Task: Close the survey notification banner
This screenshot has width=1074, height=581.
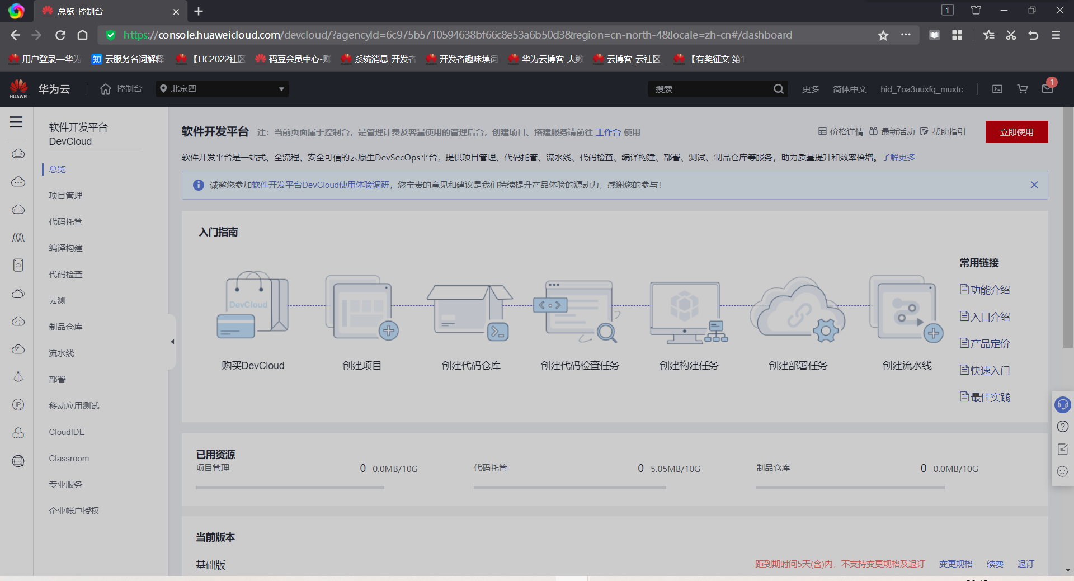Action: tap(1034, 185)
